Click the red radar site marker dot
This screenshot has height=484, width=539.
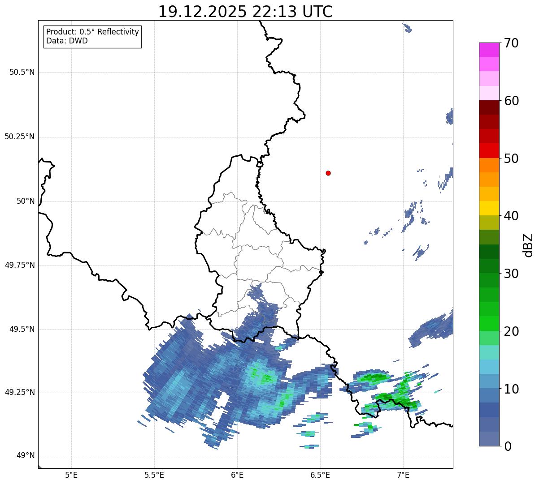(328, 173)
